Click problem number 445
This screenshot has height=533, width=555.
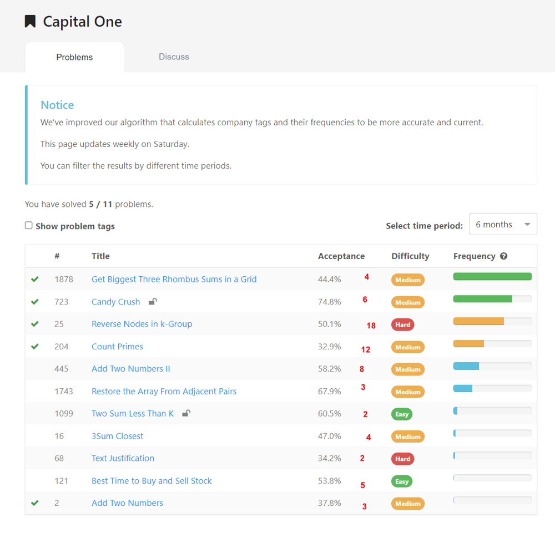pos(61,368)
